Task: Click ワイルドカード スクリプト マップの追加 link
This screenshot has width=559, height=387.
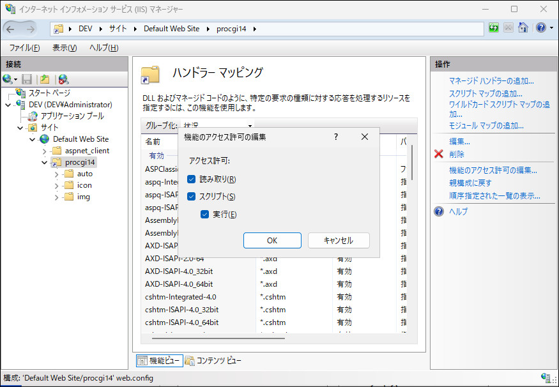Action: 499,109
